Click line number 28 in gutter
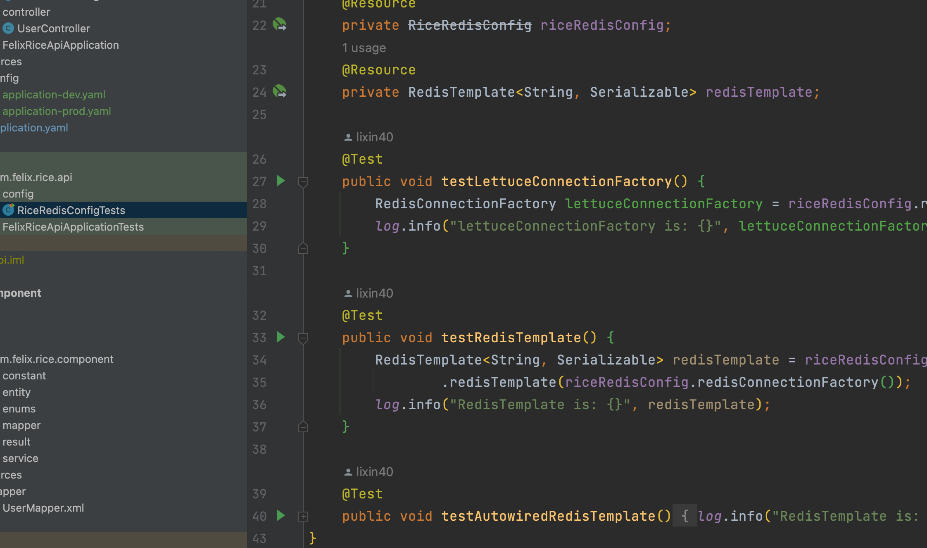This screenshot has width=927, height=548. (x=259, y=204)
